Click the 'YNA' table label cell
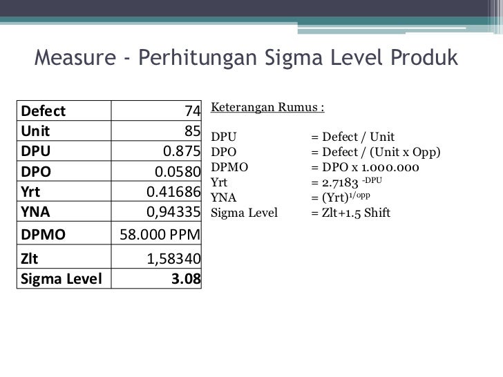 64,211
